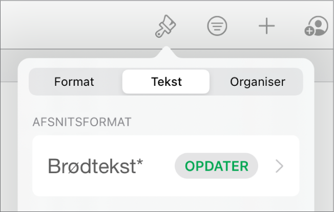The width and height of the screenshot is (334, 212).
Task: Show text options in Tekst segment
Action: 166,82
